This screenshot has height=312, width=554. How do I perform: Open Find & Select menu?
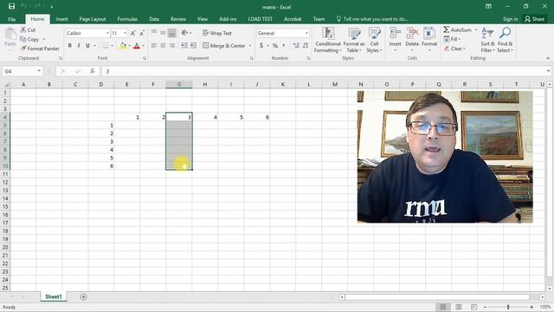[505, 40]
